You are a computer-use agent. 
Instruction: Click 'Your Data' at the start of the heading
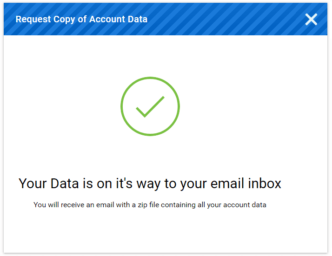(x=49, y=183)
